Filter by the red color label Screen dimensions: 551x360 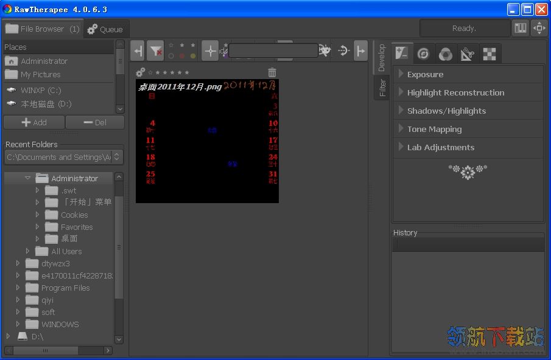pyautogui.click(x=182, y=56)
